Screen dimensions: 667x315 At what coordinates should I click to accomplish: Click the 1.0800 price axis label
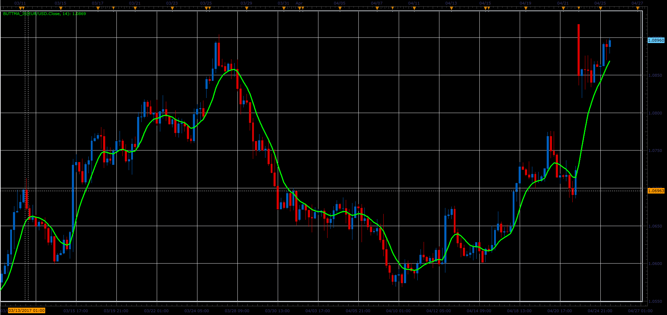(x=655, y=113)
